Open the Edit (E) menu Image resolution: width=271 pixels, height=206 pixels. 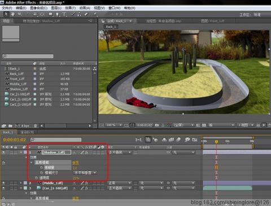click(21, 8)
